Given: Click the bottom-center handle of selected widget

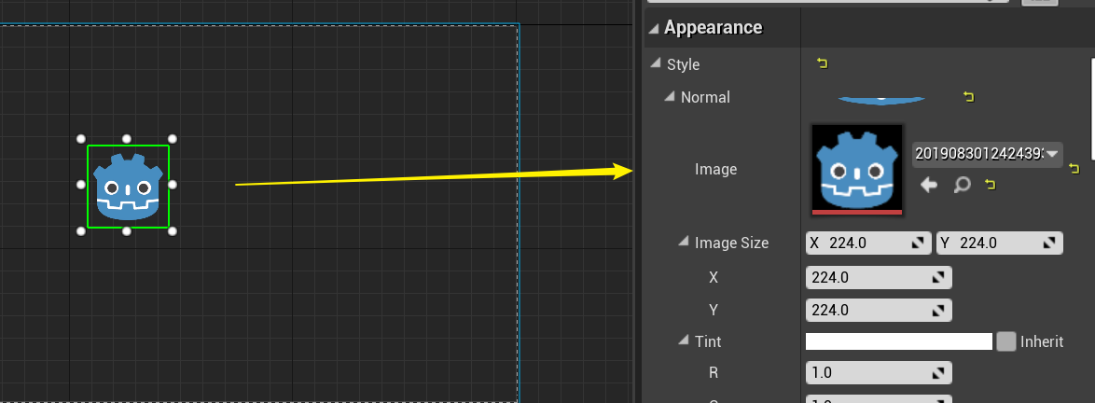Looking at the screenshot, I should 127,231.
